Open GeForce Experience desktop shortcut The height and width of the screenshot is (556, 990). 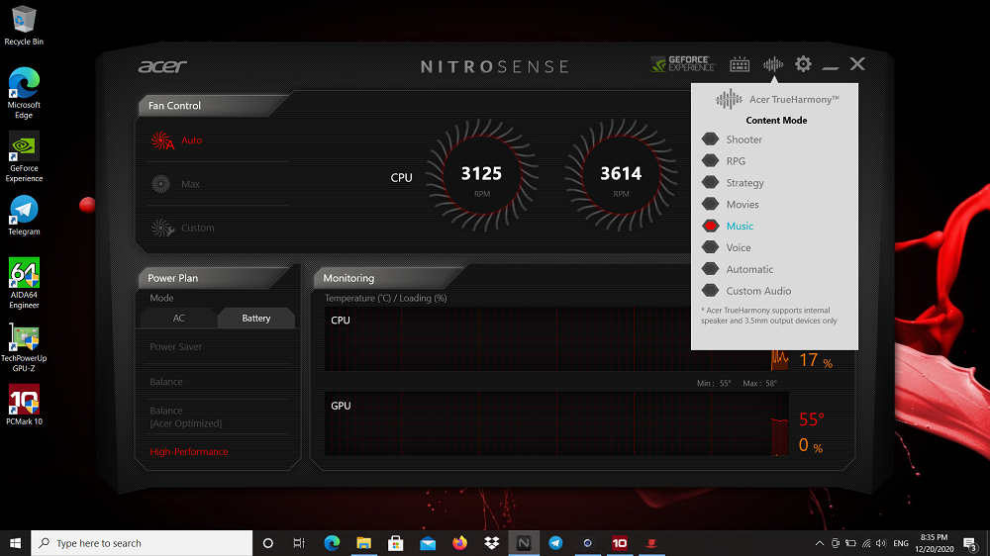click(x=24, y=156)
